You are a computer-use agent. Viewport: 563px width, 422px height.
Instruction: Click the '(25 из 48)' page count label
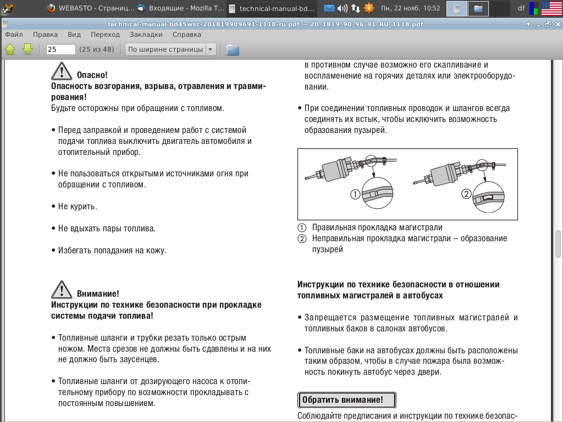(97, 49)
